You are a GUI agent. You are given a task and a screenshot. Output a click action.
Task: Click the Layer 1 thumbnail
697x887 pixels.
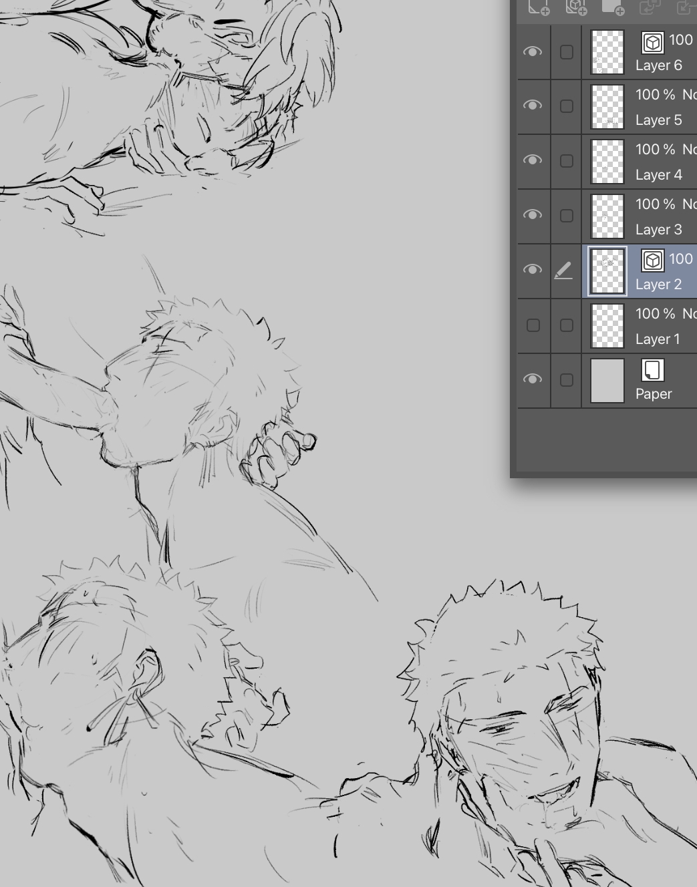(607, 326)
